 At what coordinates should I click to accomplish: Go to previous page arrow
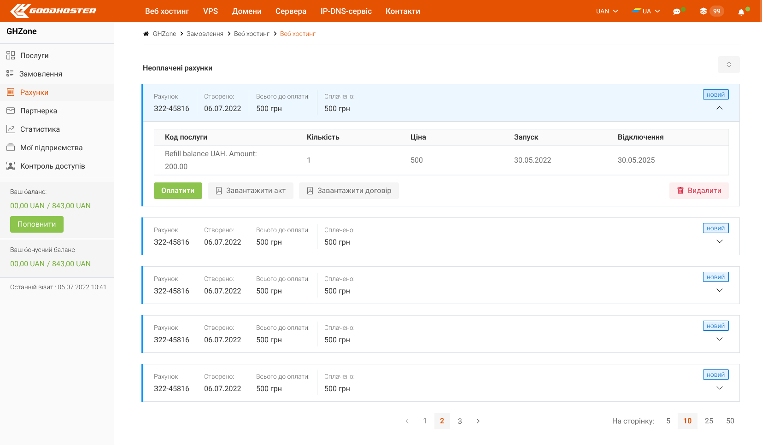pos(407,421)
